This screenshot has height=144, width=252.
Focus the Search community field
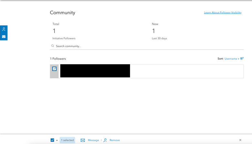click(147, 46)
